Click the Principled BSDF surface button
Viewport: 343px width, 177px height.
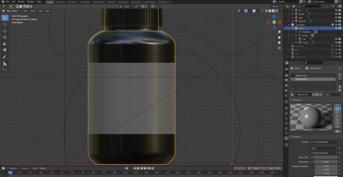tap(325, 142)
